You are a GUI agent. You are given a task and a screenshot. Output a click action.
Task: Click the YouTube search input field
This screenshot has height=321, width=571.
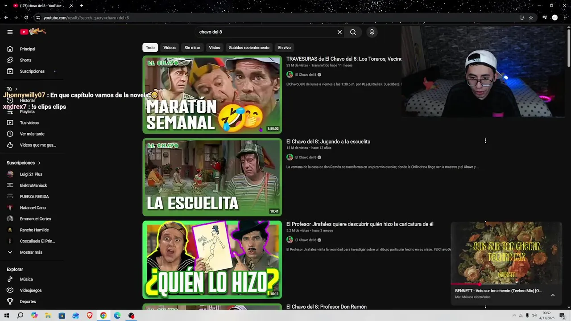pyautogui.click(x=265, y=32)
